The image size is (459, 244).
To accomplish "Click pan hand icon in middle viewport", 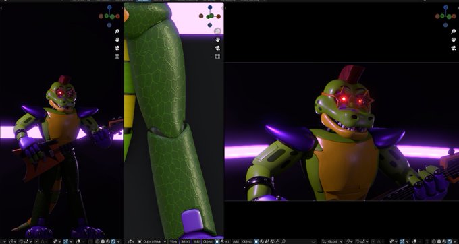I will click(x=217, y=40).
